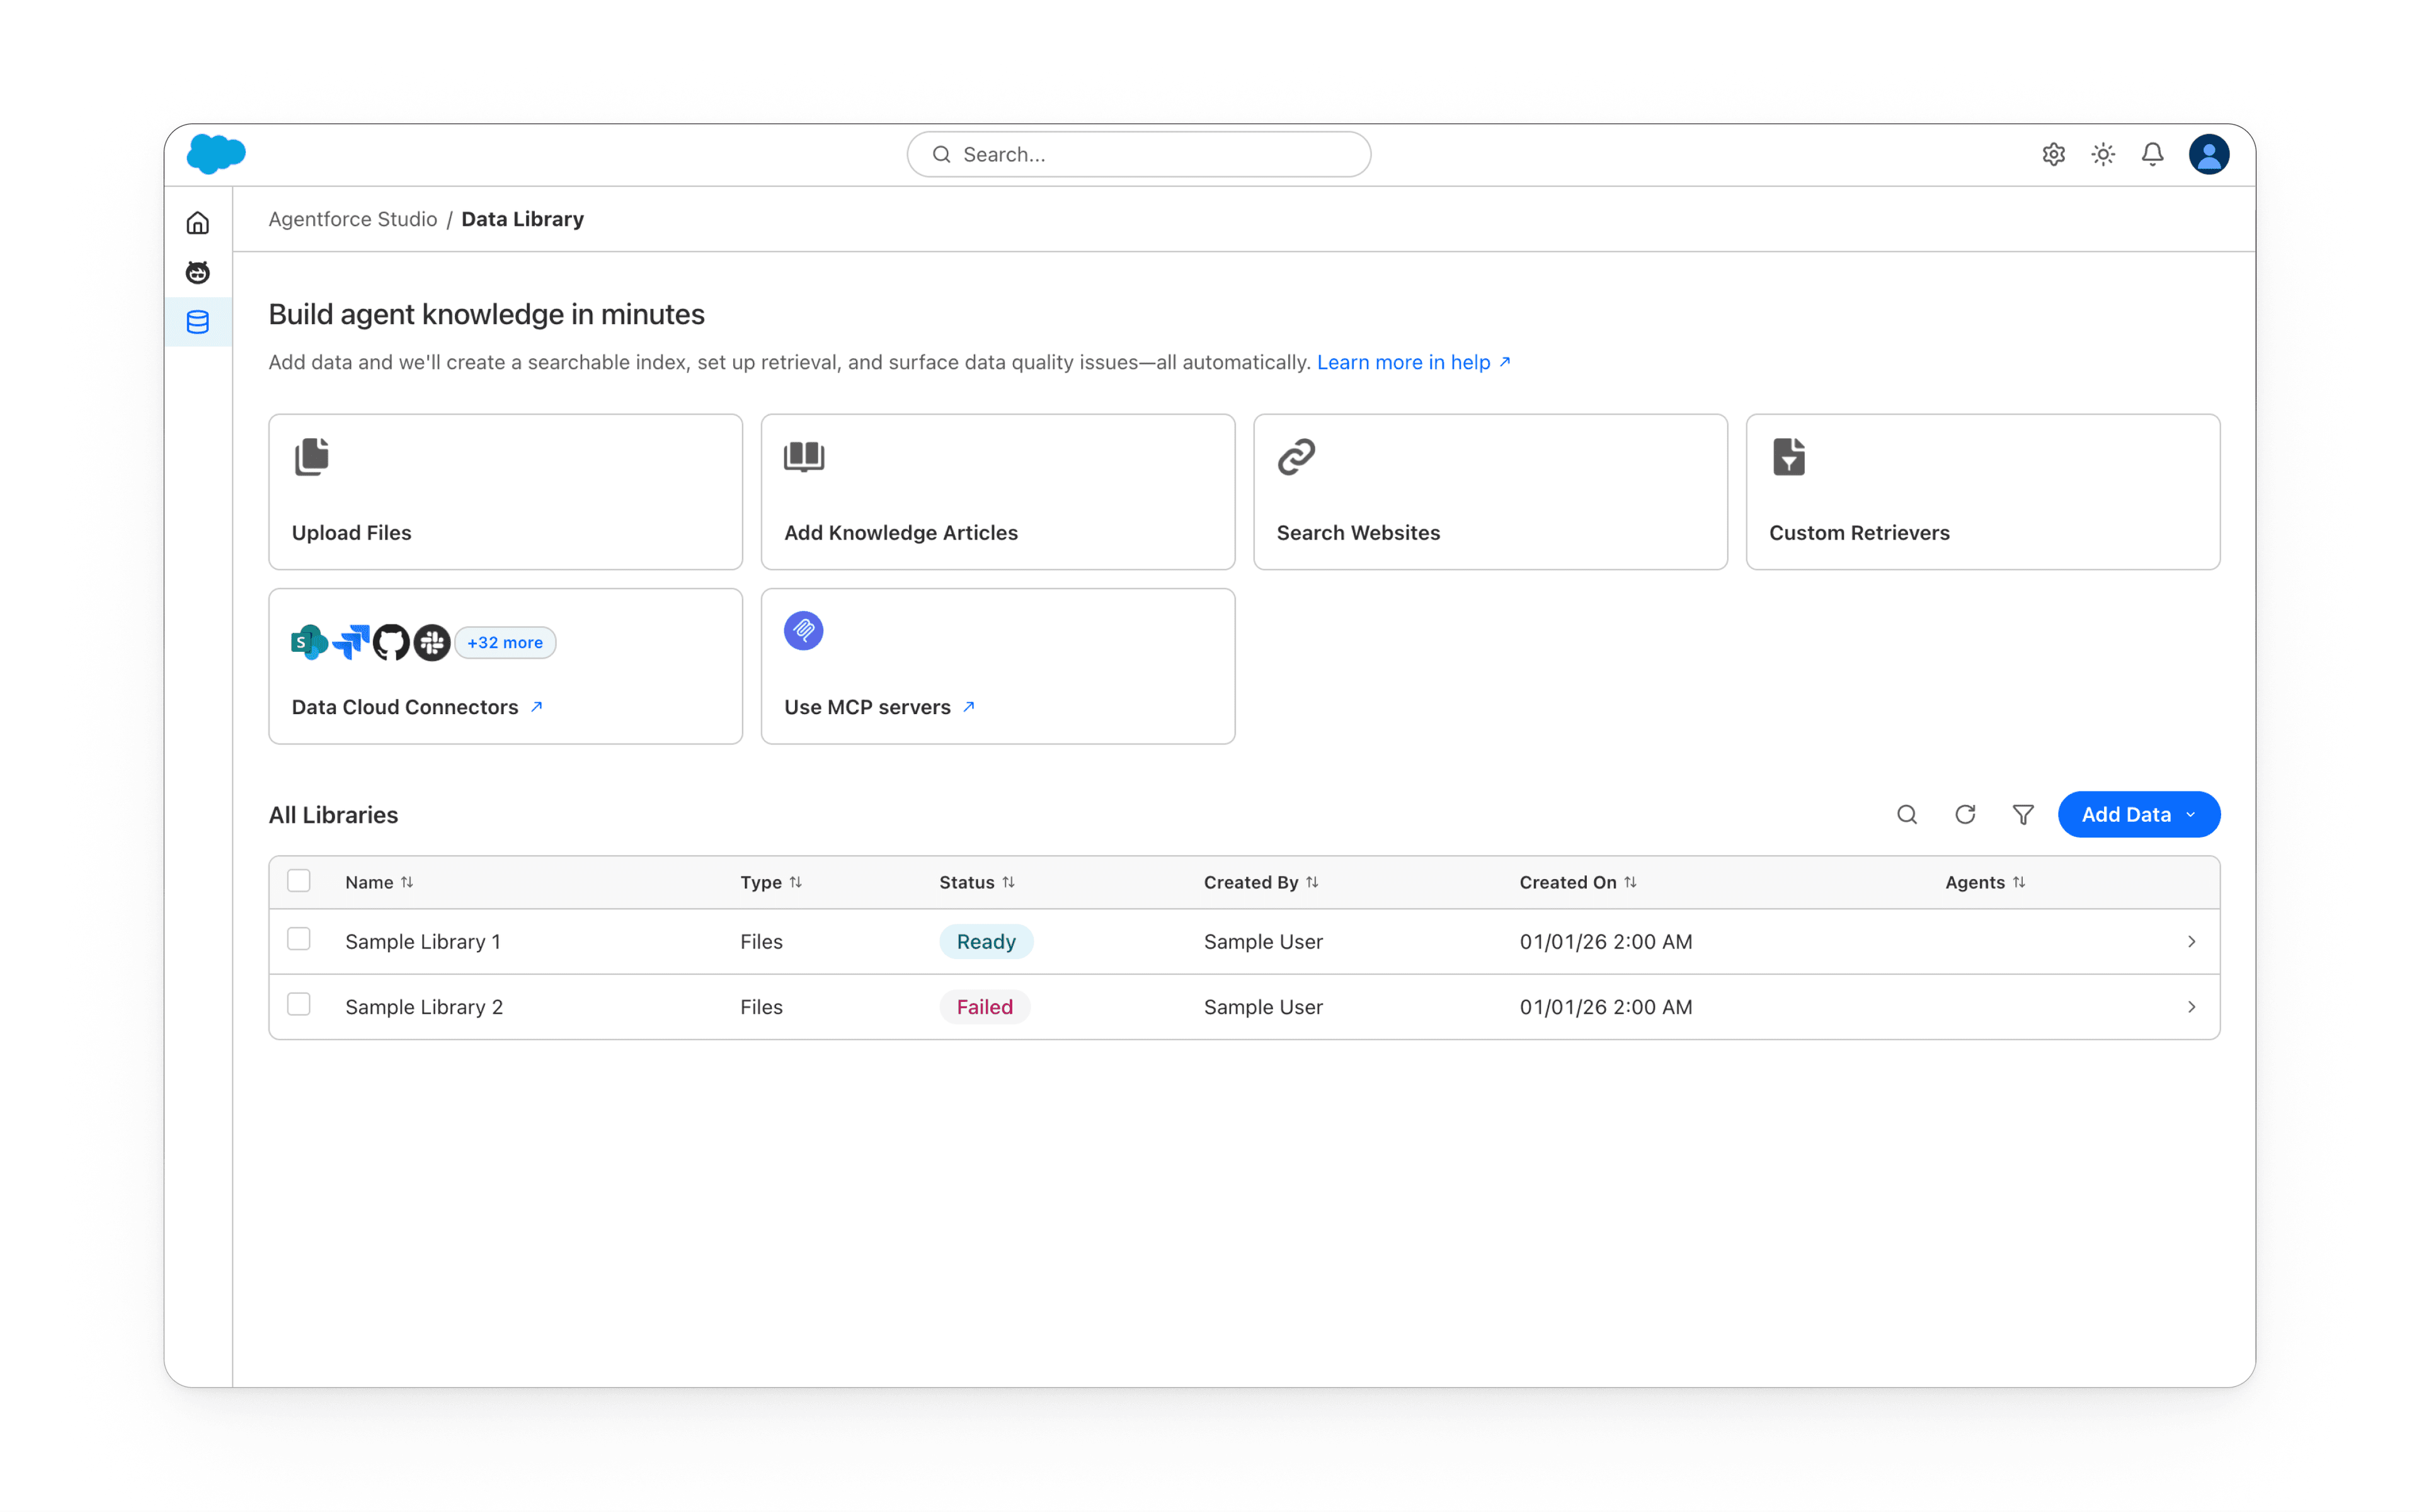Screen dimensions: 2419x1512
Task: Open the Use MCP servers card
Action: pyautogui.click(x=997, y=666)
